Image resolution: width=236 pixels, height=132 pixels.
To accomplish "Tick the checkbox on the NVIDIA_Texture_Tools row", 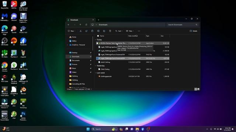I will (97, 43).
